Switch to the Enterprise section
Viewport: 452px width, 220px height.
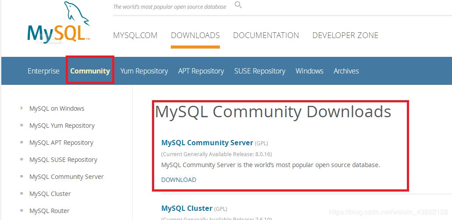coord(43,71)
